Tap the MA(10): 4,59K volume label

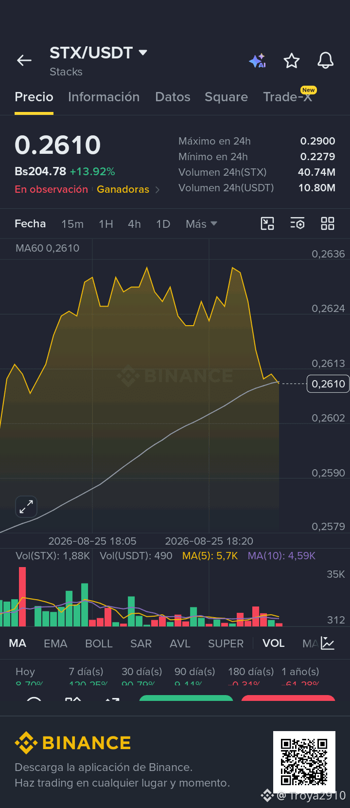coord(281,556)
